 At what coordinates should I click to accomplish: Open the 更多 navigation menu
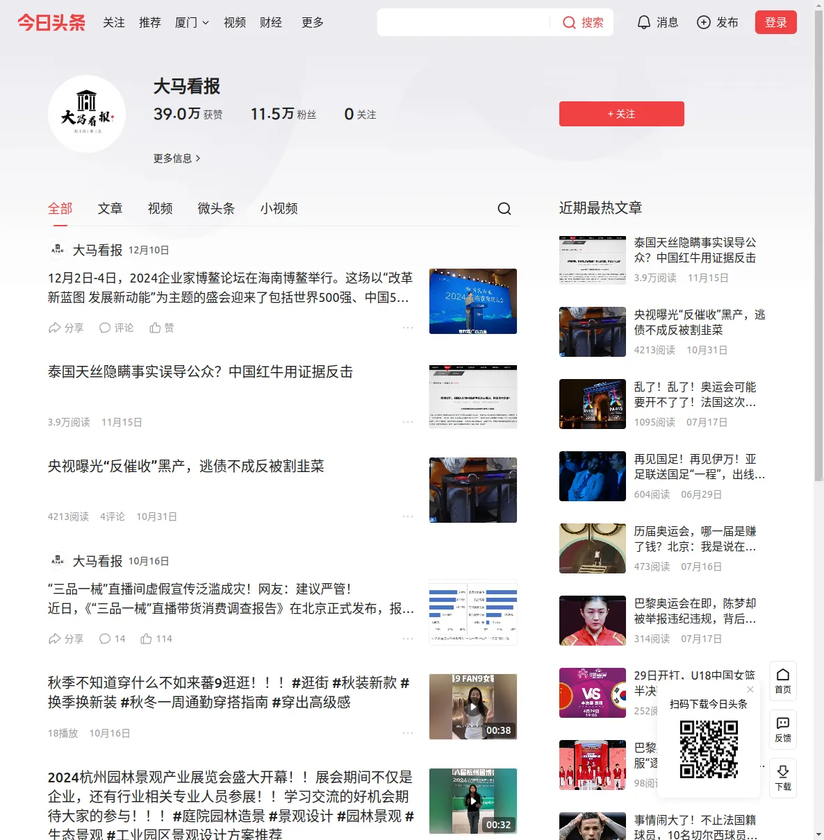pyautogui.click(x=313, y=22)
